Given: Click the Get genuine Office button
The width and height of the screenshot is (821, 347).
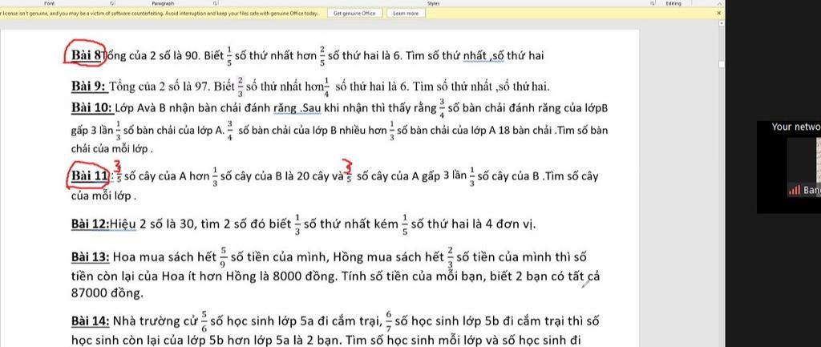Looking at the screenshot, I should tap(354, 13).
